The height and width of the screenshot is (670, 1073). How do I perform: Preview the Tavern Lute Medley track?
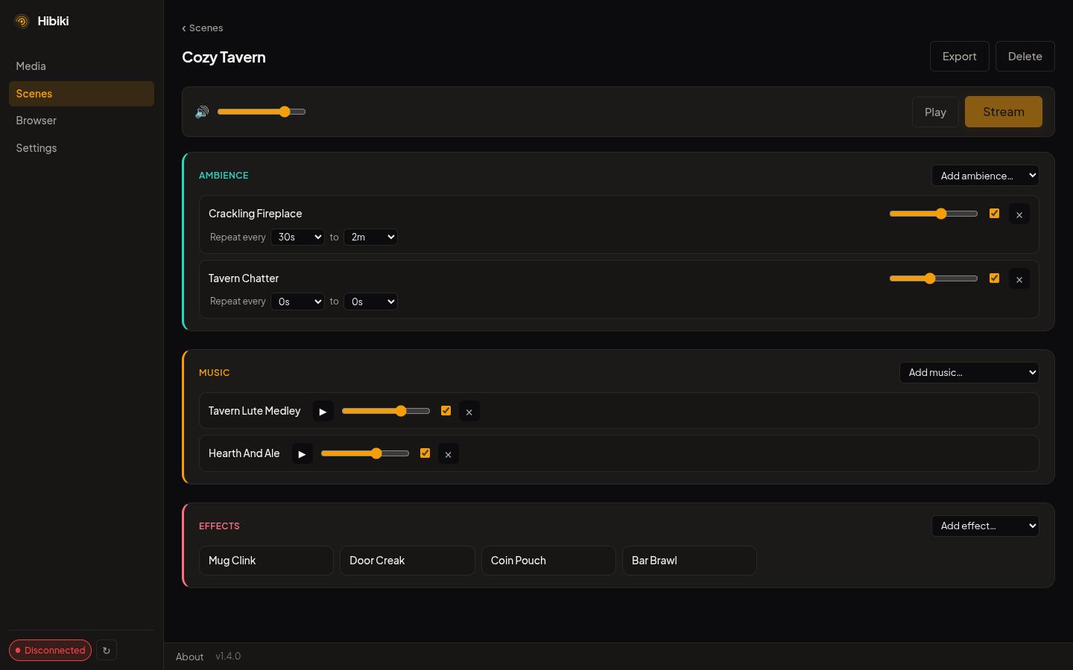[x=323, y=411]
